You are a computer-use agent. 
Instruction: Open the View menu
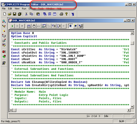pyautogui.click(x=17, y=9)
